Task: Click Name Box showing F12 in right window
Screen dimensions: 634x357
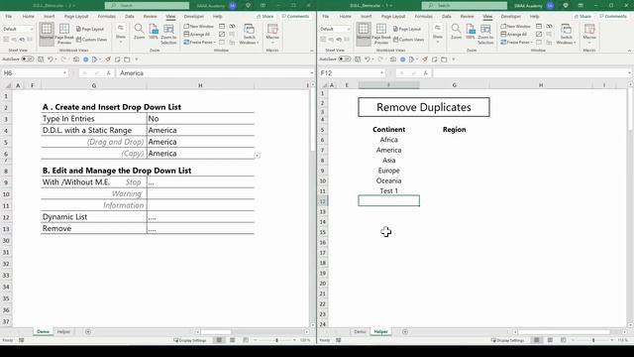Action: (350, 72)
